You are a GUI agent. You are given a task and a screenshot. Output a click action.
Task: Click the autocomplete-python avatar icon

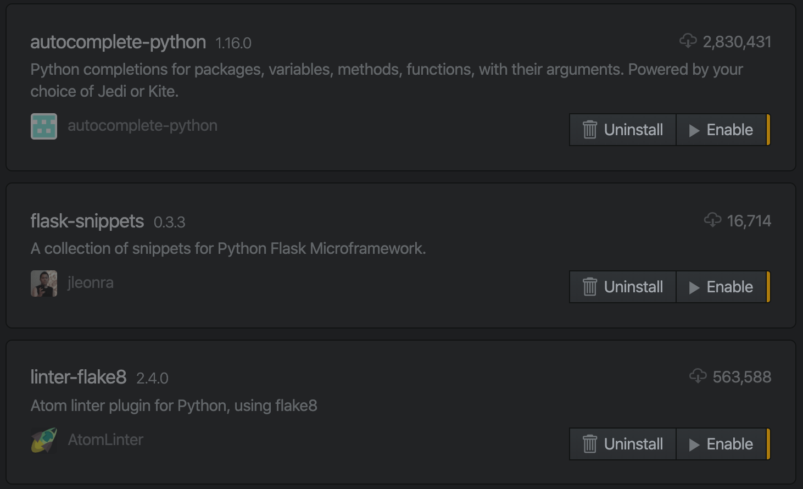[44, 126]
